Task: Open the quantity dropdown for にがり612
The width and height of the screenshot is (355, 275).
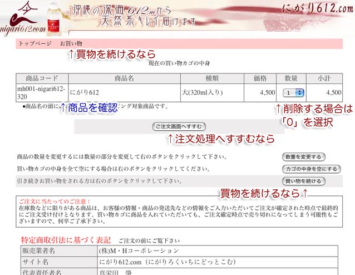Action: (293, 93)
